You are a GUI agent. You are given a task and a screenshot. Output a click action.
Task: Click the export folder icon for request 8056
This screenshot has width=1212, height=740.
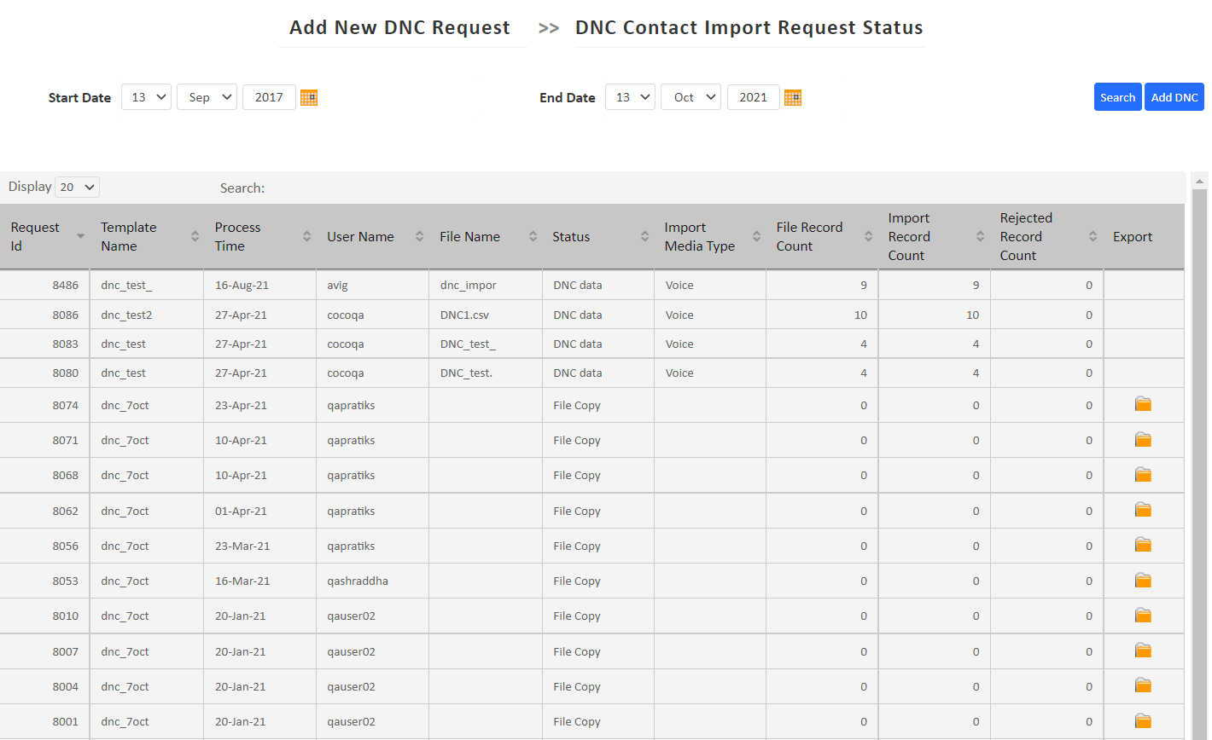tap(1143, 544)
